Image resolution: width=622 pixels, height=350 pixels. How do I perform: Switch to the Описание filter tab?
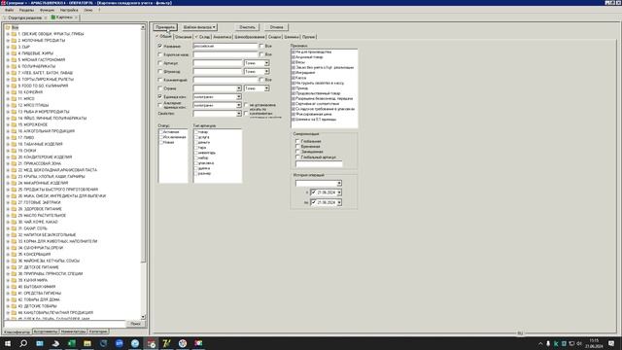tap(184, 37)
